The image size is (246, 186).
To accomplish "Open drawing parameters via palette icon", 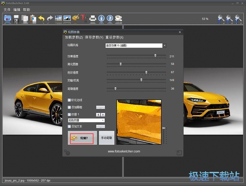I will tap(76, 18).
